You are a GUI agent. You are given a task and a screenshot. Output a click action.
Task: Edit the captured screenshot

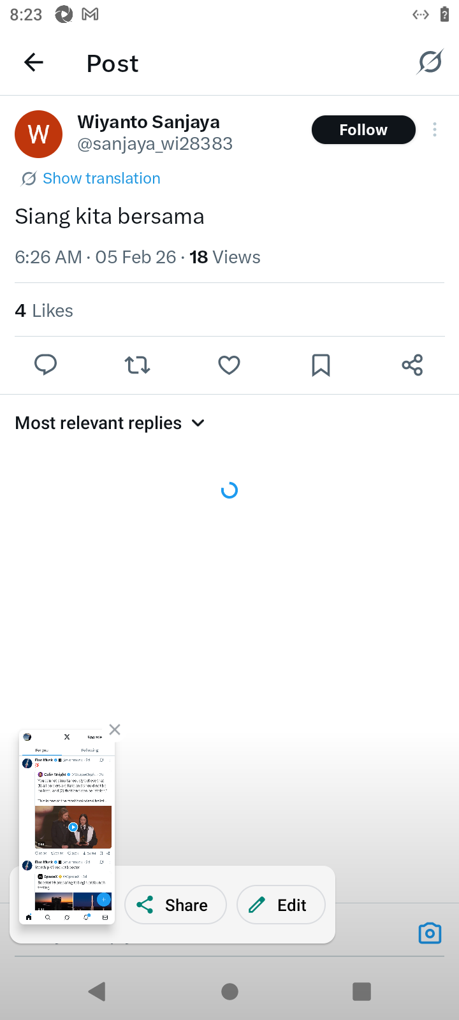pyautogui.click(x=281, y=905)
